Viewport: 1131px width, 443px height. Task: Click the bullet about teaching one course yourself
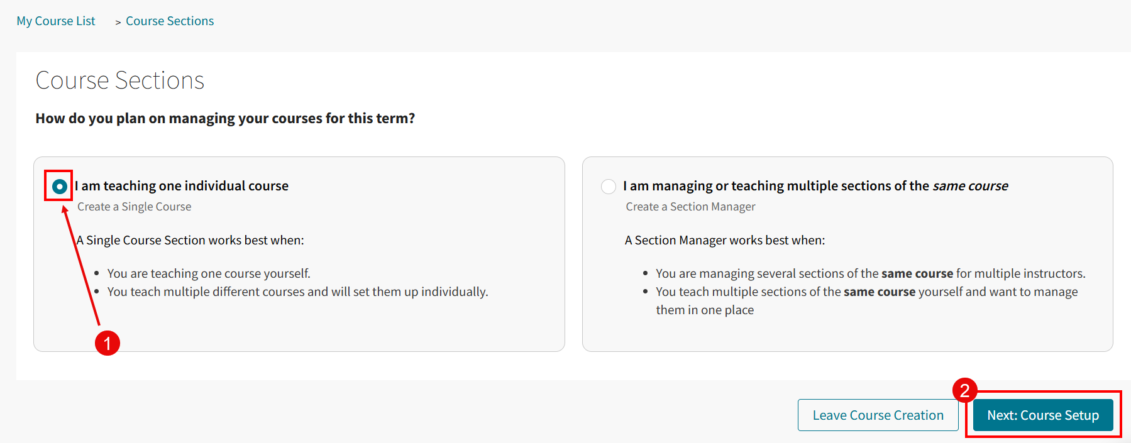[209, 273]
